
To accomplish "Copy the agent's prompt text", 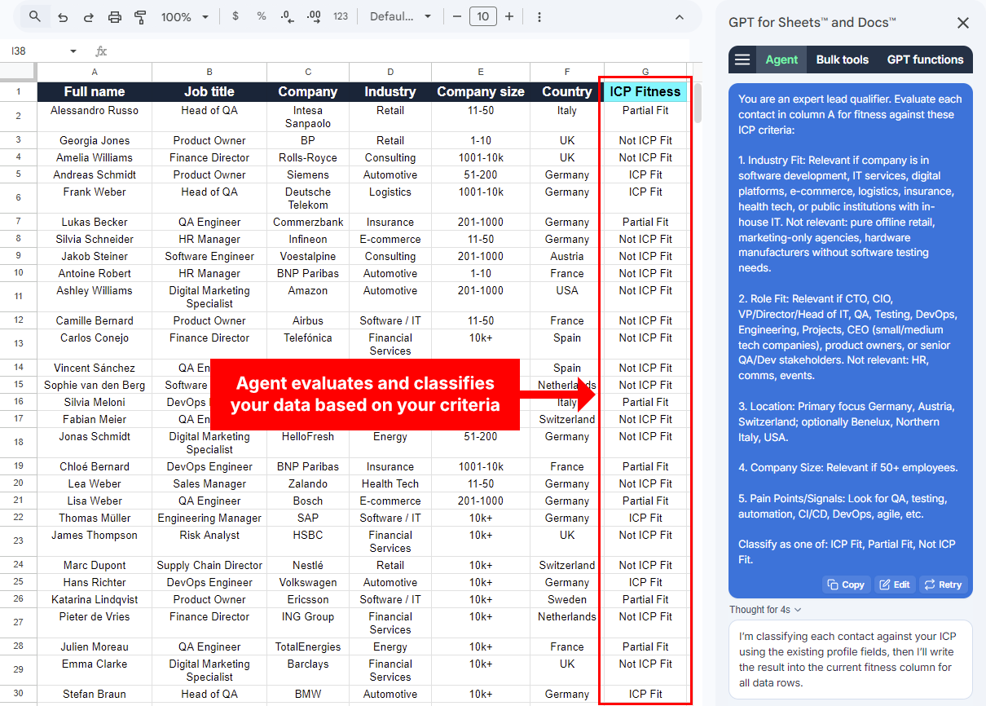I will pos(846,584).
